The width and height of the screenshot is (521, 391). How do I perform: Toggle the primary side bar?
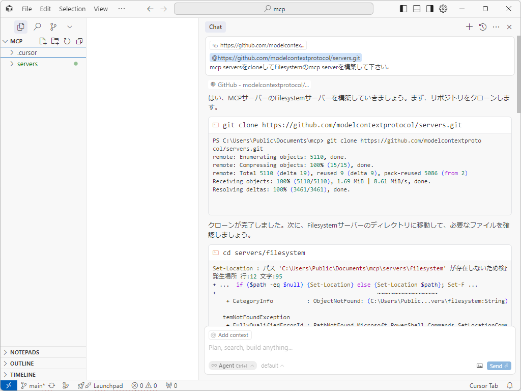click(403, 9)
